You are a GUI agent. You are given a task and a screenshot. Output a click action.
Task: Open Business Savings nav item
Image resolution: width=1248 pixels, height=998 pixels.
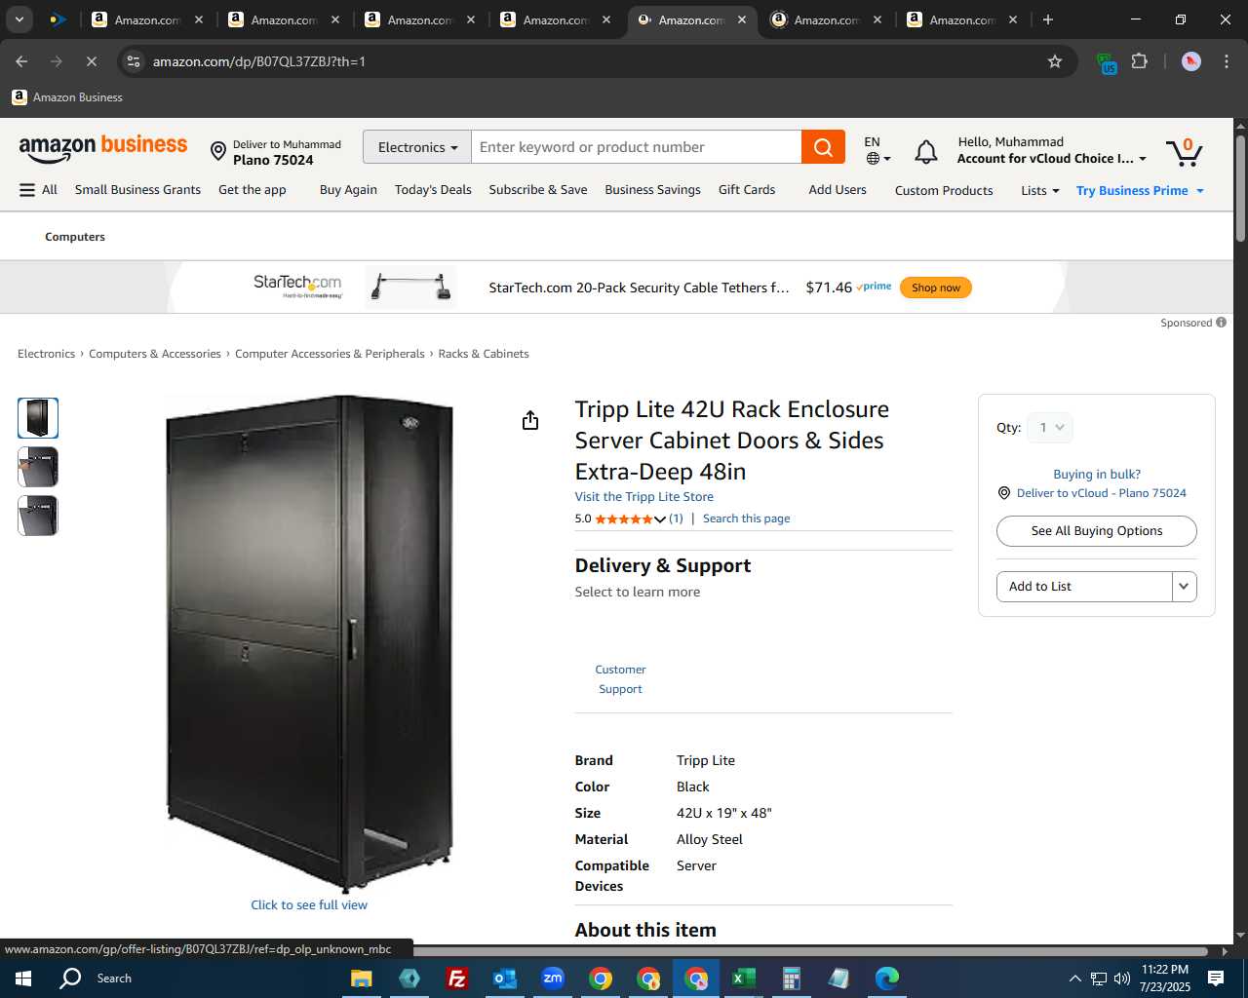coord(652,190)
